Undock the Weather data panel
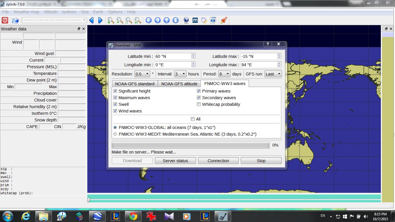Screen dimensions: 395x222 (79, 29)
